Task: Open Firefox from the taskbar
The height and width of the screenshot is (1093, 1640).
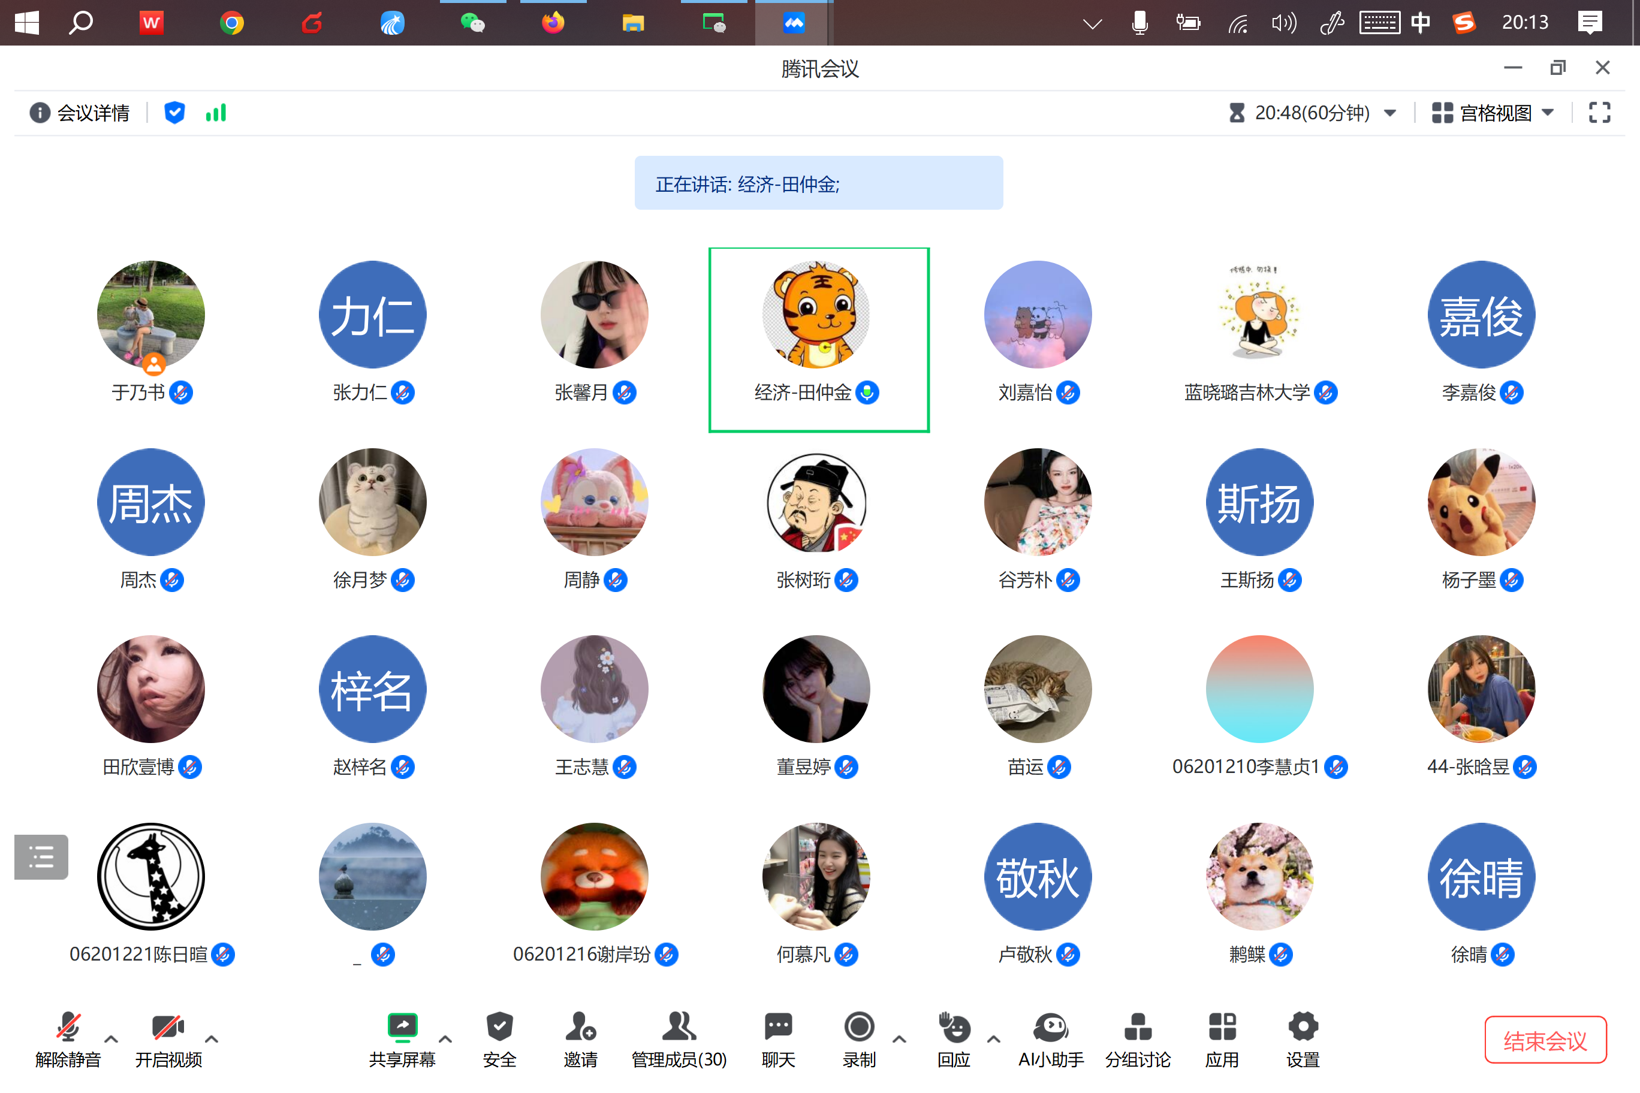Action: pyautogui.click(x=553, y=23)
